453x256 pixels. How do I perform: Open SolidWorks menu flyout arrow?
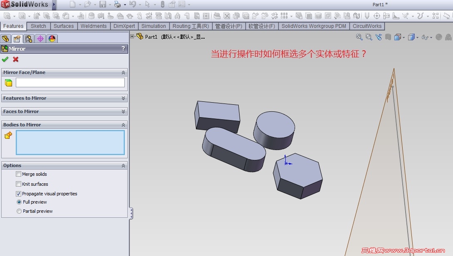[x=54, y=4]
